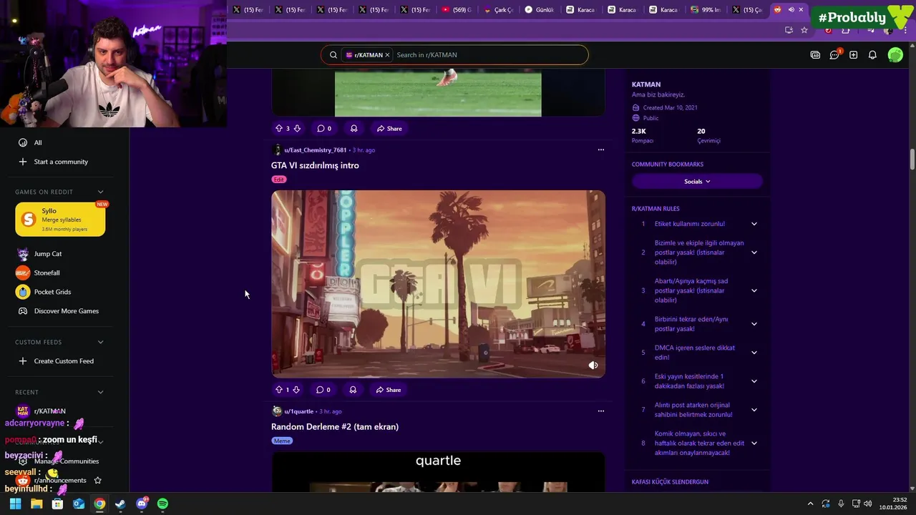Open the Windows Start menu
The width and height of the screenshot is (916, 515).
(x=15, y=504)
